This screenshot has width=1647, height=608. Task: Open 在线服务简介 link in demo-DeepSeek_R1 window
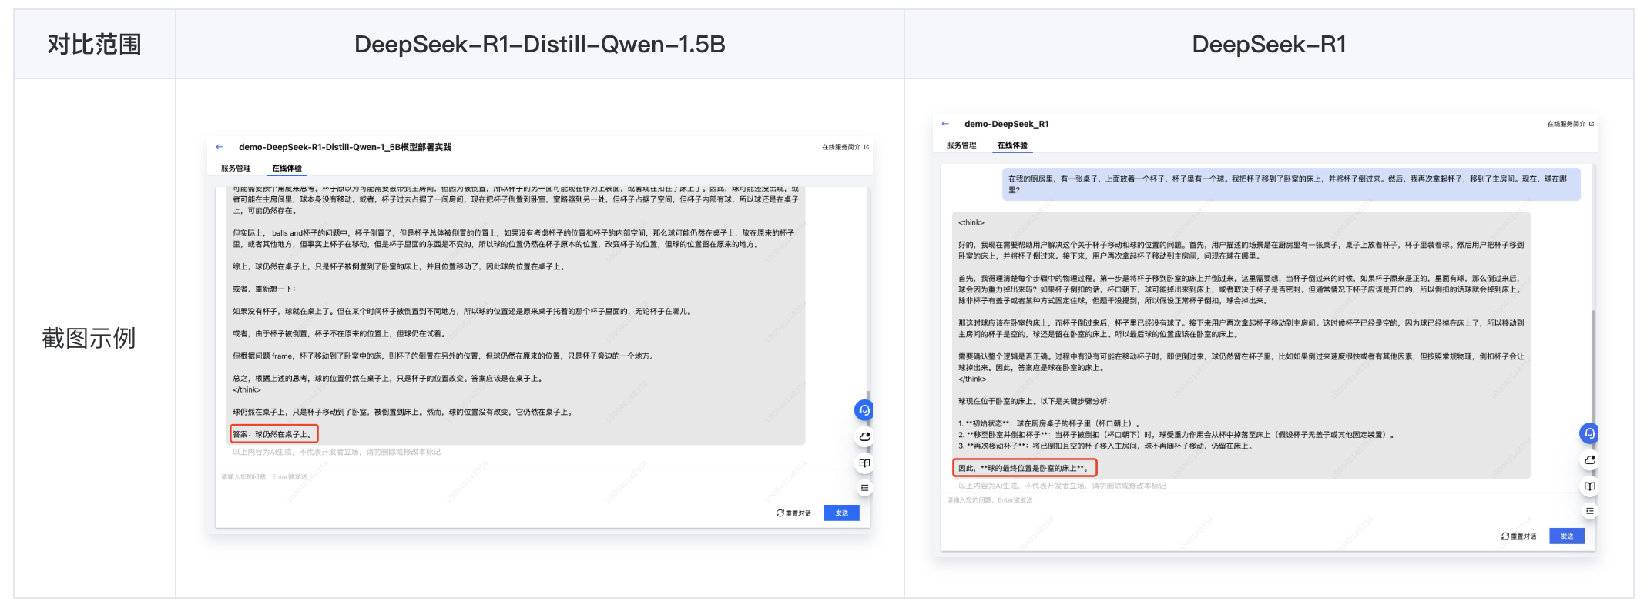point(1571,124)
